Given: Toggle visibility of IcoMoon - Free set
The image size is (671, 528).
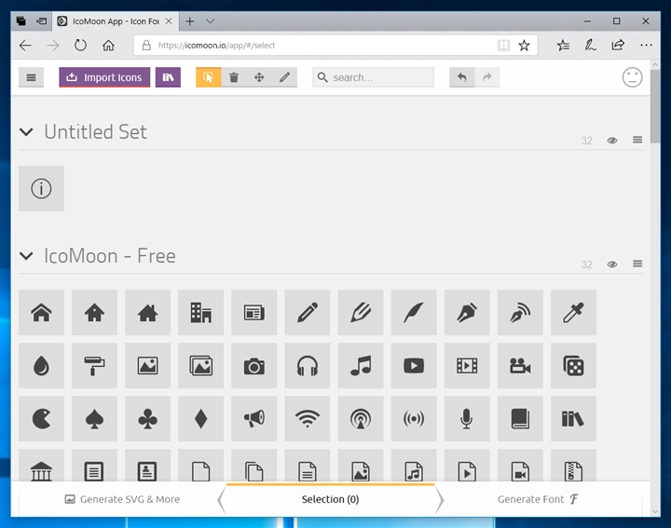Looking at the screenshot, I should point(612,264).
